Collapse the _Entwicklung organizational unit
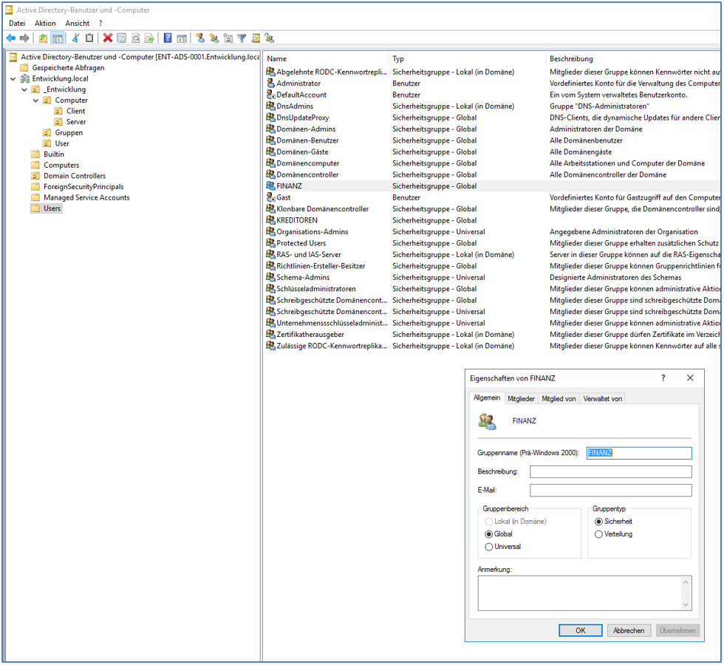Viewport: 724px width, 665px height. [x=24, y=90]
